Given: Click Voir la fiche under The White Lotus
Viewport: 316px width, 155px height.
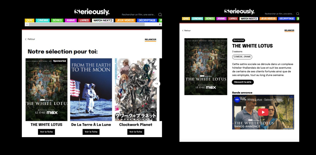Looking at the screenshot, I should (x=46, y=132).
